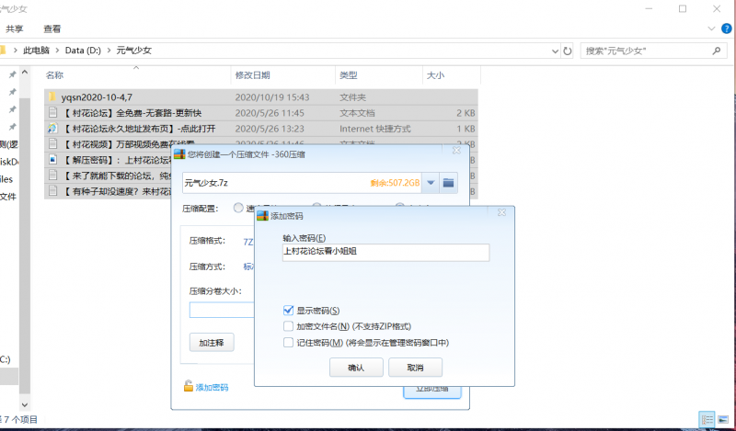Close the 添加密码 dialog
The width and height of the screenshot is (736, 431).
coord(501,212)
